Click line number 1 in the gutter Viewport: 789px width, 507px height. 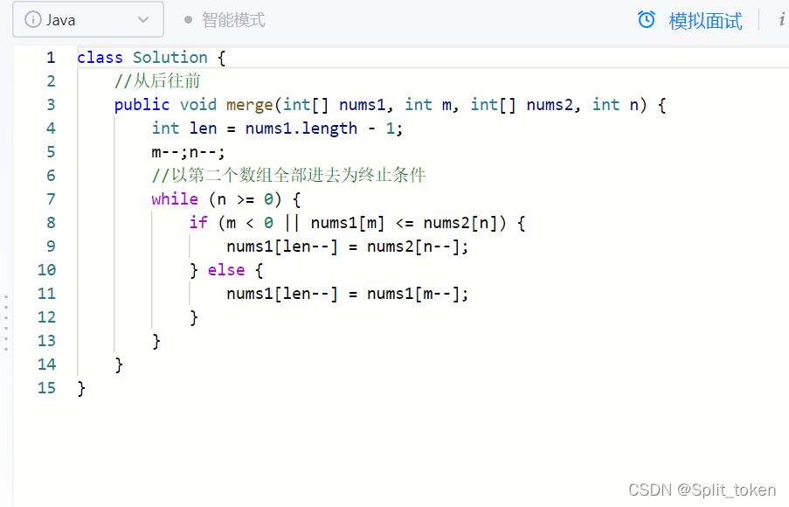click(51, 58)
